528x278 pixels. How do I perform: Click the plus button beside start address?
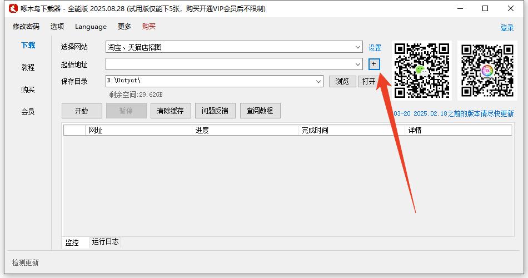(x=374, y=64)
